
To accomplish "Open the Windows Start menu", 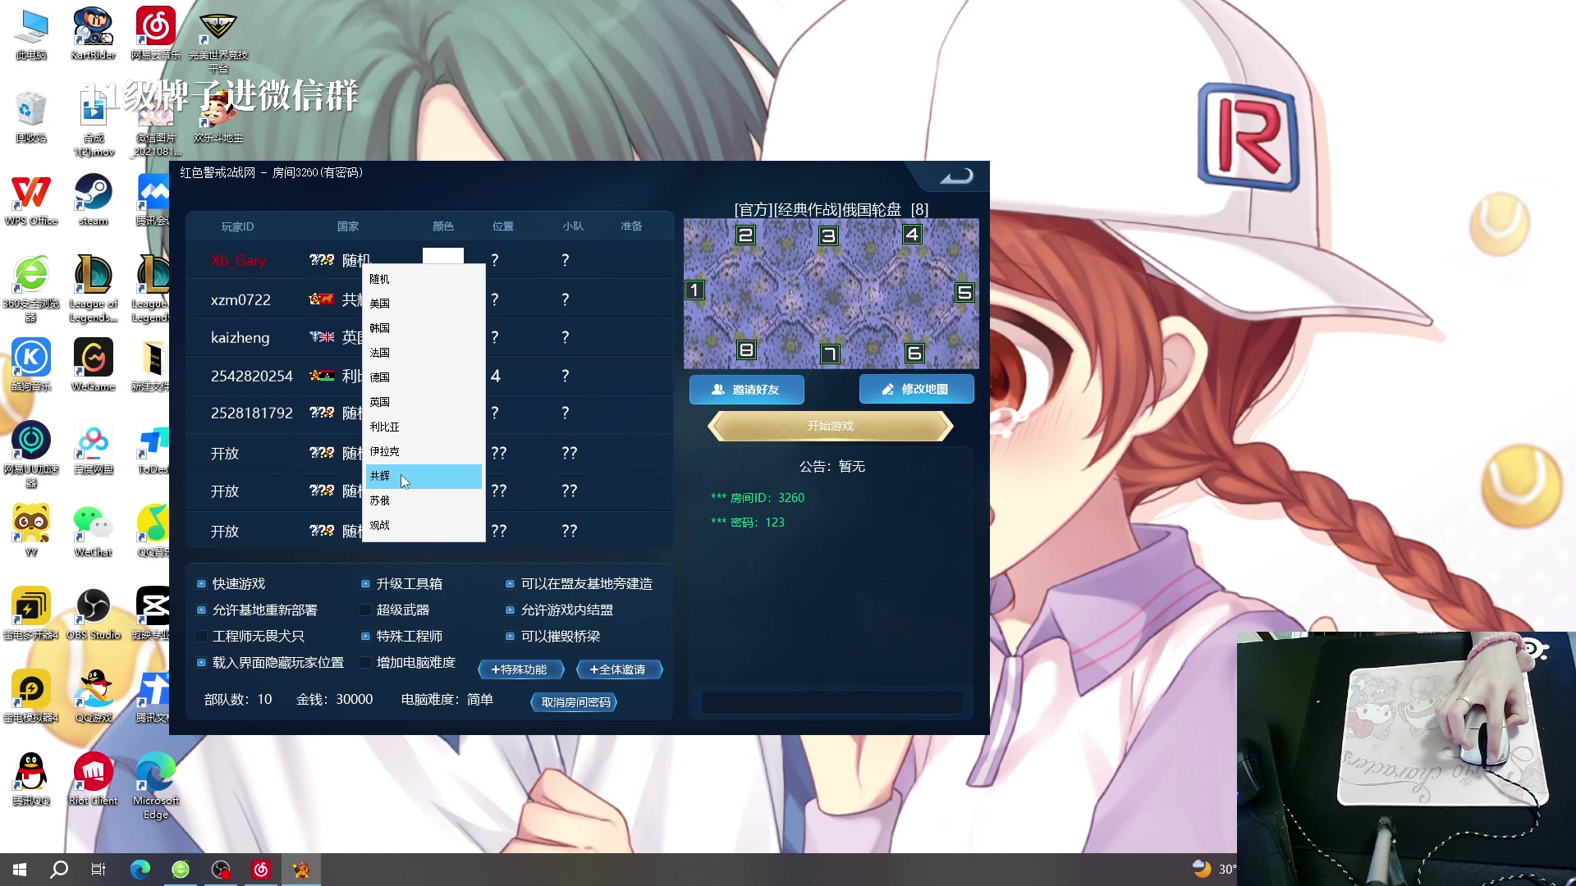I will point(20,870).
